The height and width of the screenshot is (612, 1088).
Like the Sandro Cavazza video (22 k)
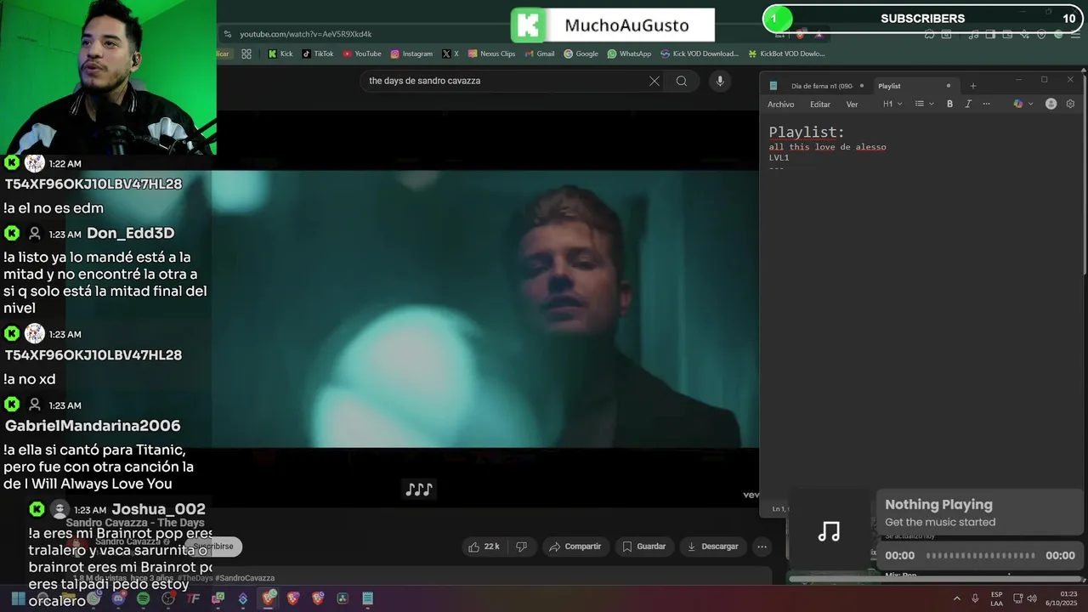coord(484,547)
